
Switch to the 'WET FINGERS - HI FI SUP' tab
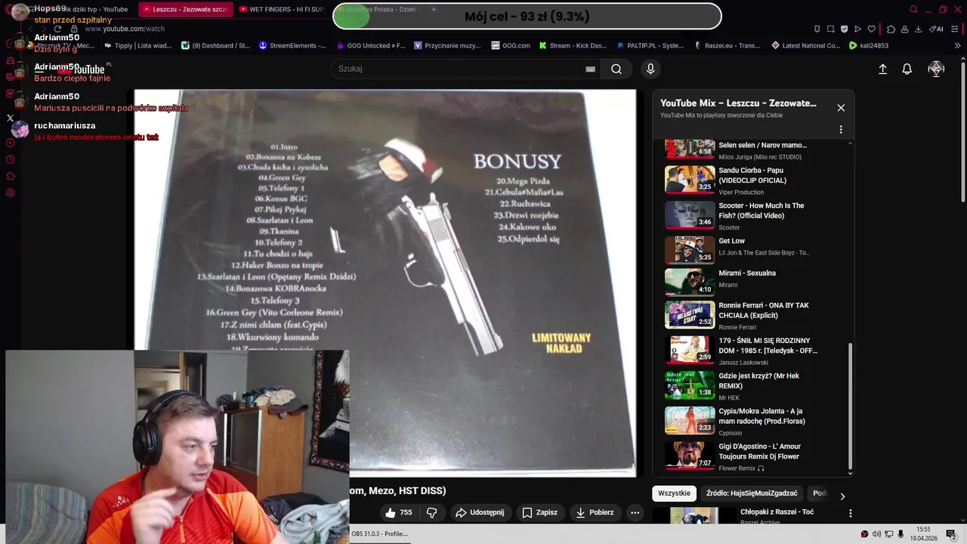(x=282, y=9)
